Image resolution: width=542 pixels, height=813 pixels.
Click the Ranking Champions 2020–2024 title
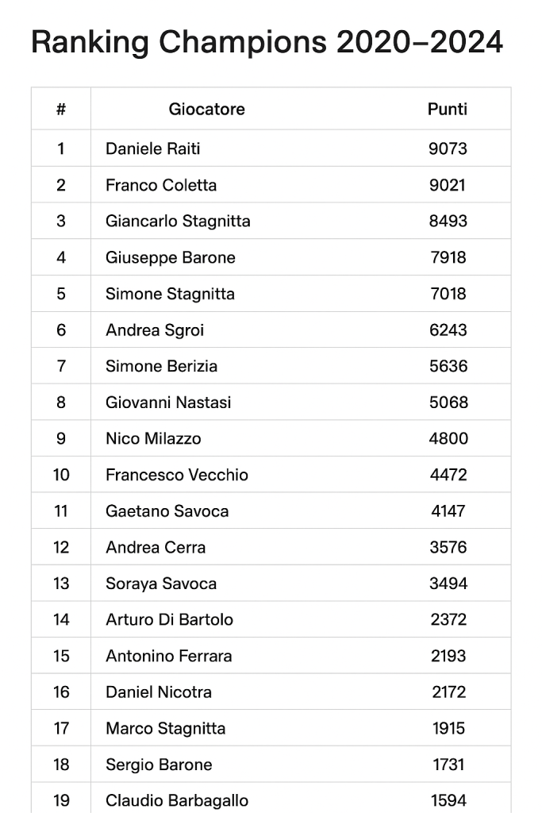coord(267,42)
